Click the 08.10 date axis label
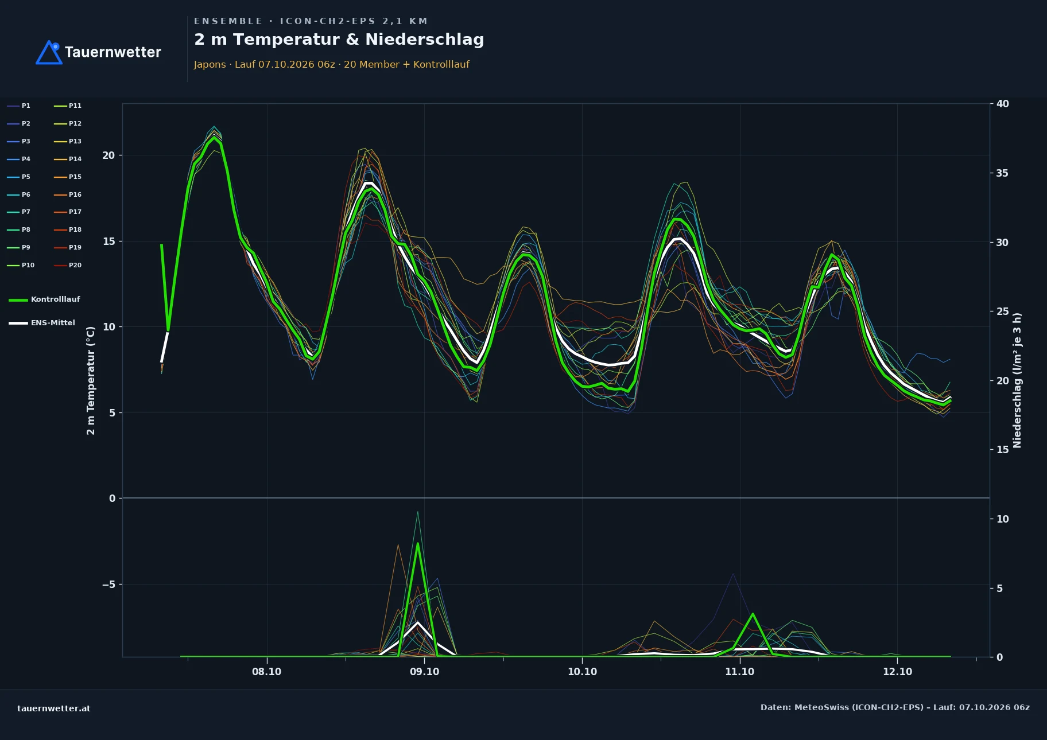The height and width of the screenshot is (740, 1047). [x=267, y=672]
